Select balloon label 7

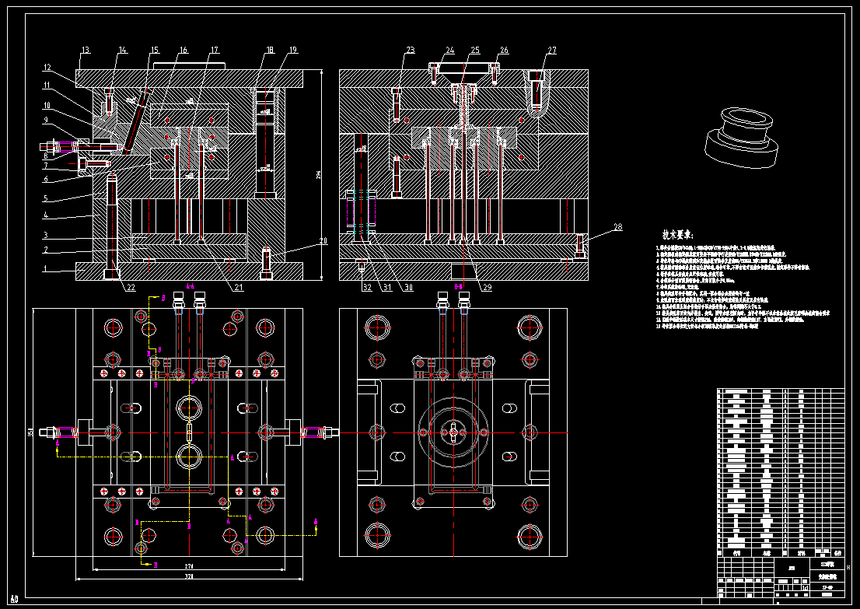click(46, 166)
